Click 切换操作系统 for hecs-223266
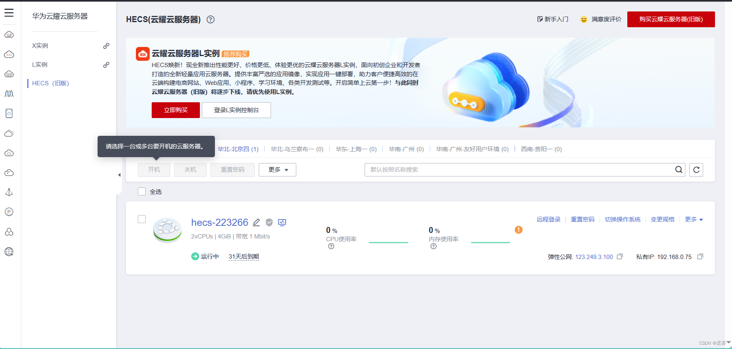Screen dimensions: 732x349 coord(623,220)
